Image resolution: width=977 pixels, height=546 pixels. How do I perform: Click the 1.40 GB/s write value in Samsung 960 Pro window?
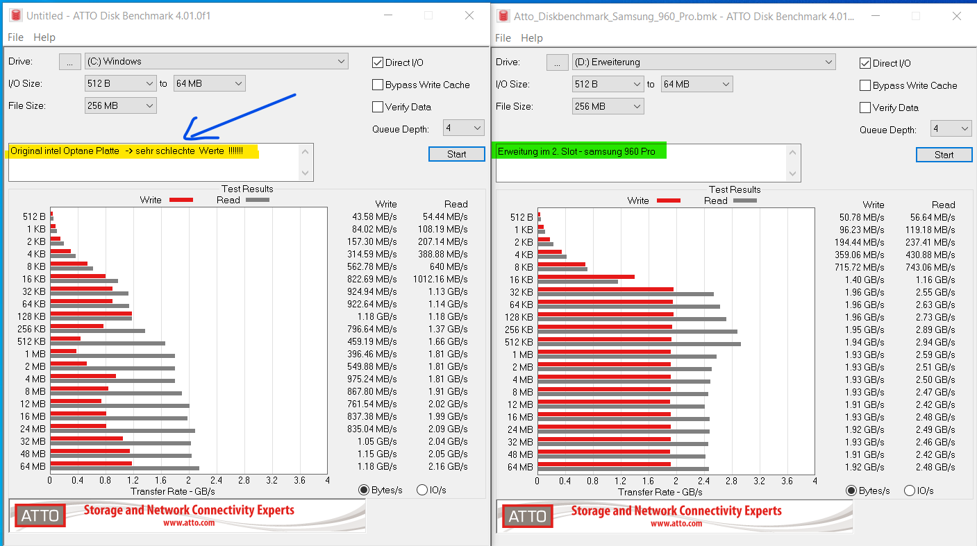pyautogui.click(x=865, y=280)
